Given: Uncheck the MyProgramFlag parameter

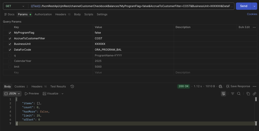Looking at the screenshot, I should (x=10, y=33).
